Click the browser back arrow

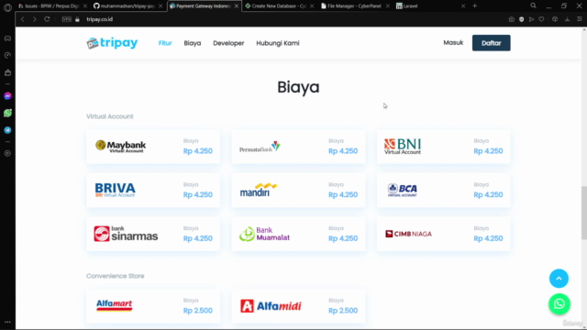point(22,19)
